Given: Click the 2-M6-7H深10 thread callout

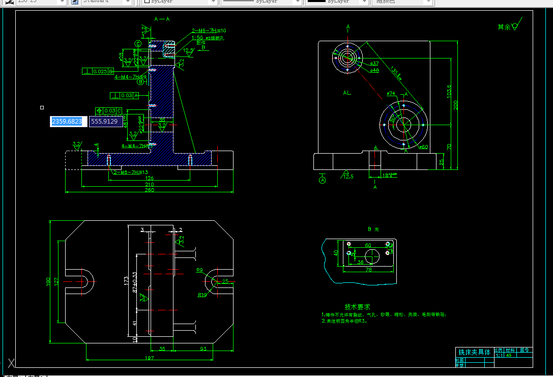Looking at the screenshot, I should [209, 31].
